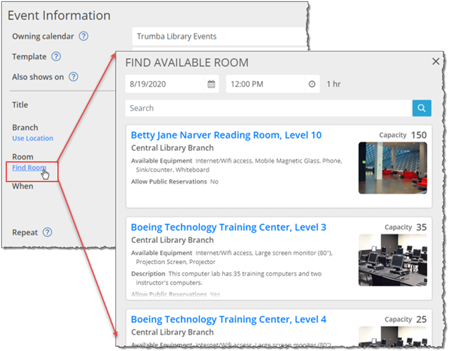Click the Also shows on label
Image resolution: width=451 pixels, height=351 pixels.
click(x=38, y=77)
